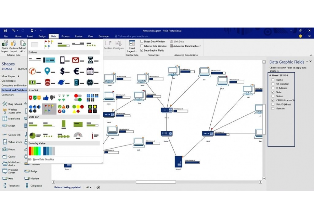Viewport: 314px width, 219px height.
Task: Check the OS Installed field checkbox
Action: [273, 84]
